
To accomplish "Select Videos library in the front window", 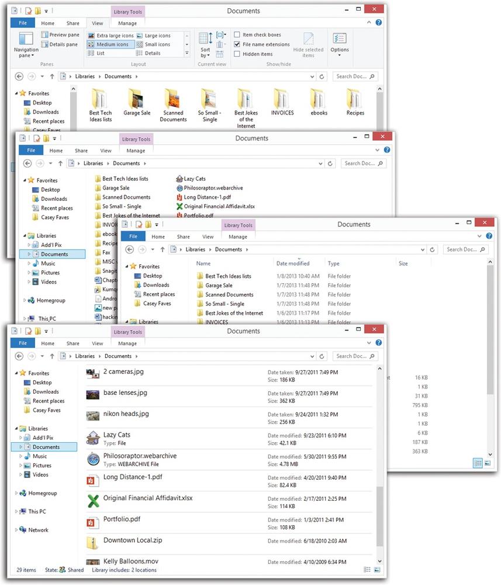I will [x=36, y=475].
